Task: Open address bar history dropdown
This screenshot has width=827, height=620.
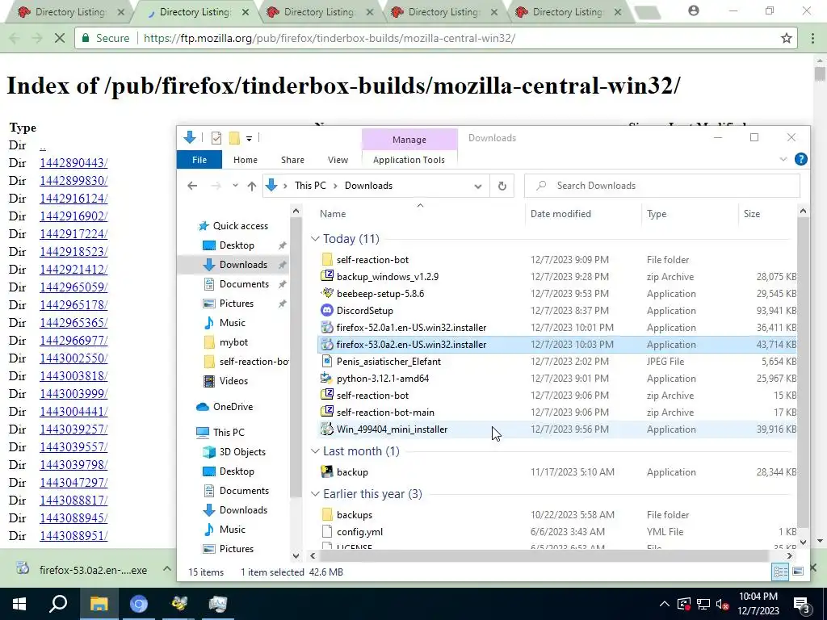Action: click(x=478, y=186)
